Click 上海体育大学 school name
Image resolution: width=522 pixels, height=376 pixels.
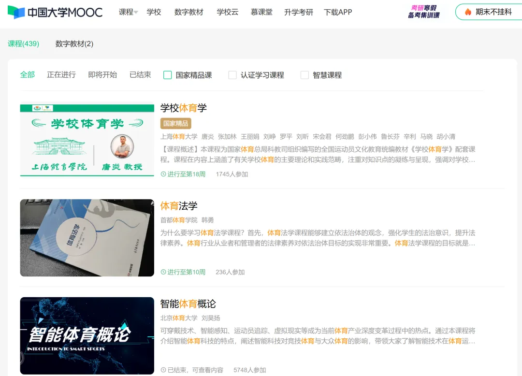point(179,137)
